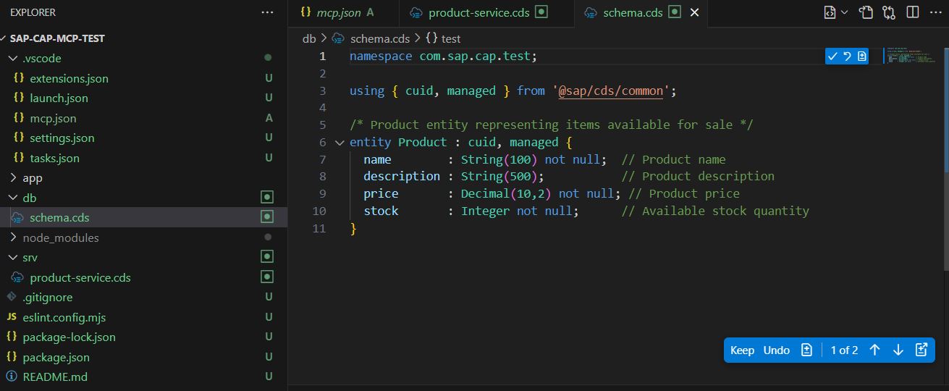949x391 pixels.
Task: Close the schema.cds tab
Action: click(695, 12)
